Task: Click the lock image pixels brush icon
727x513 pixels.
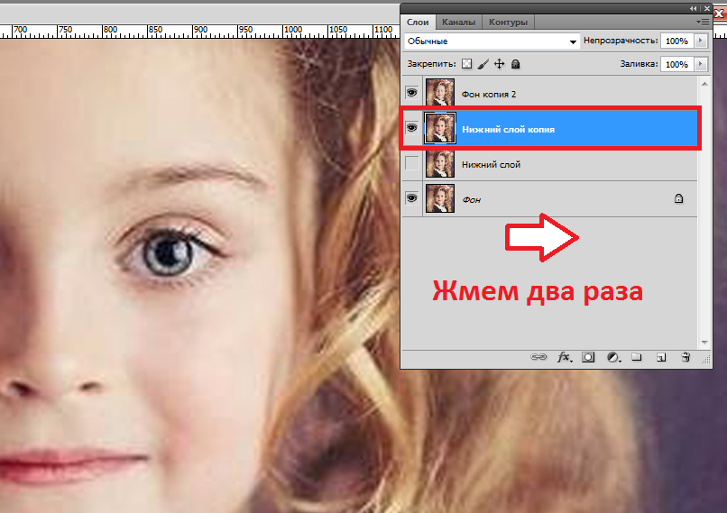Action: [483, 64]
